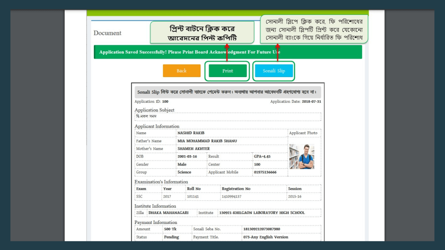The width and height of the screenshot is (445, 250).
Task: Click the Application Subject field
Action: pyautogui.click(x=228, y=116)
